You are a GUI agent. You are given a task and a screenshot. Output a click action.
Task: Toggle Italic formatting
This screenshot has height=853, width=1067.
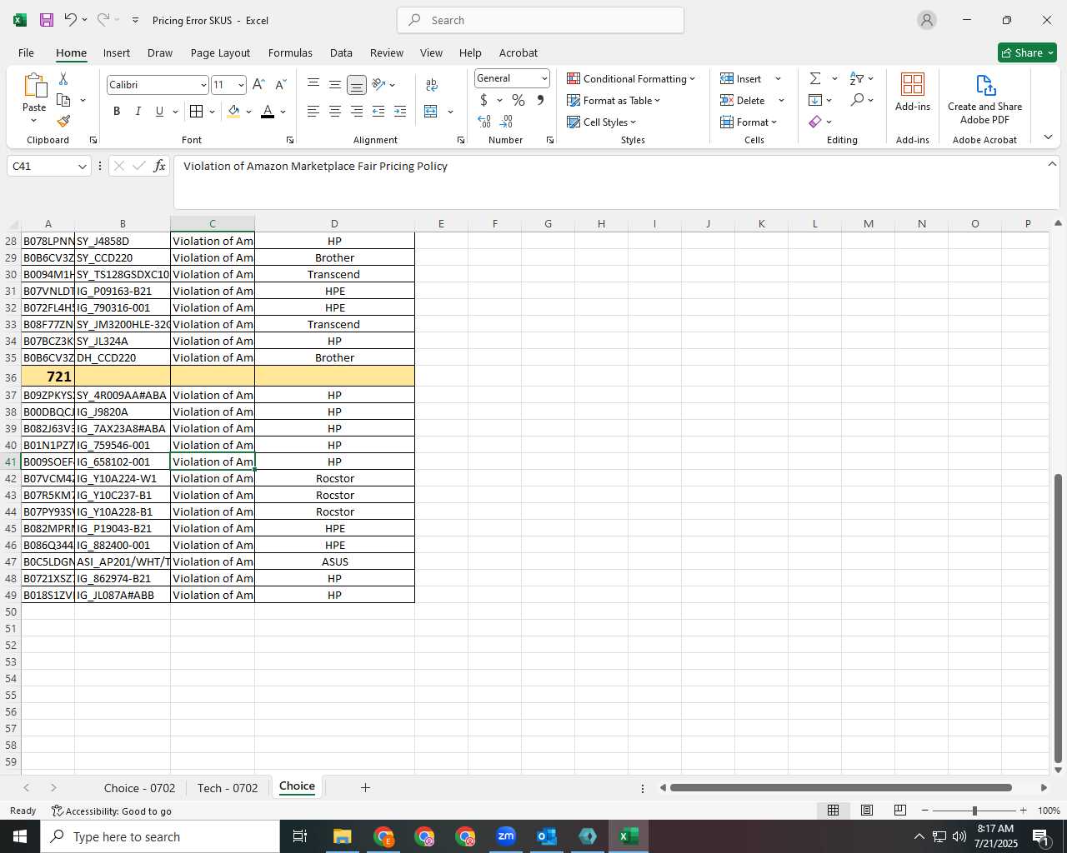click(x=138, y=112)
